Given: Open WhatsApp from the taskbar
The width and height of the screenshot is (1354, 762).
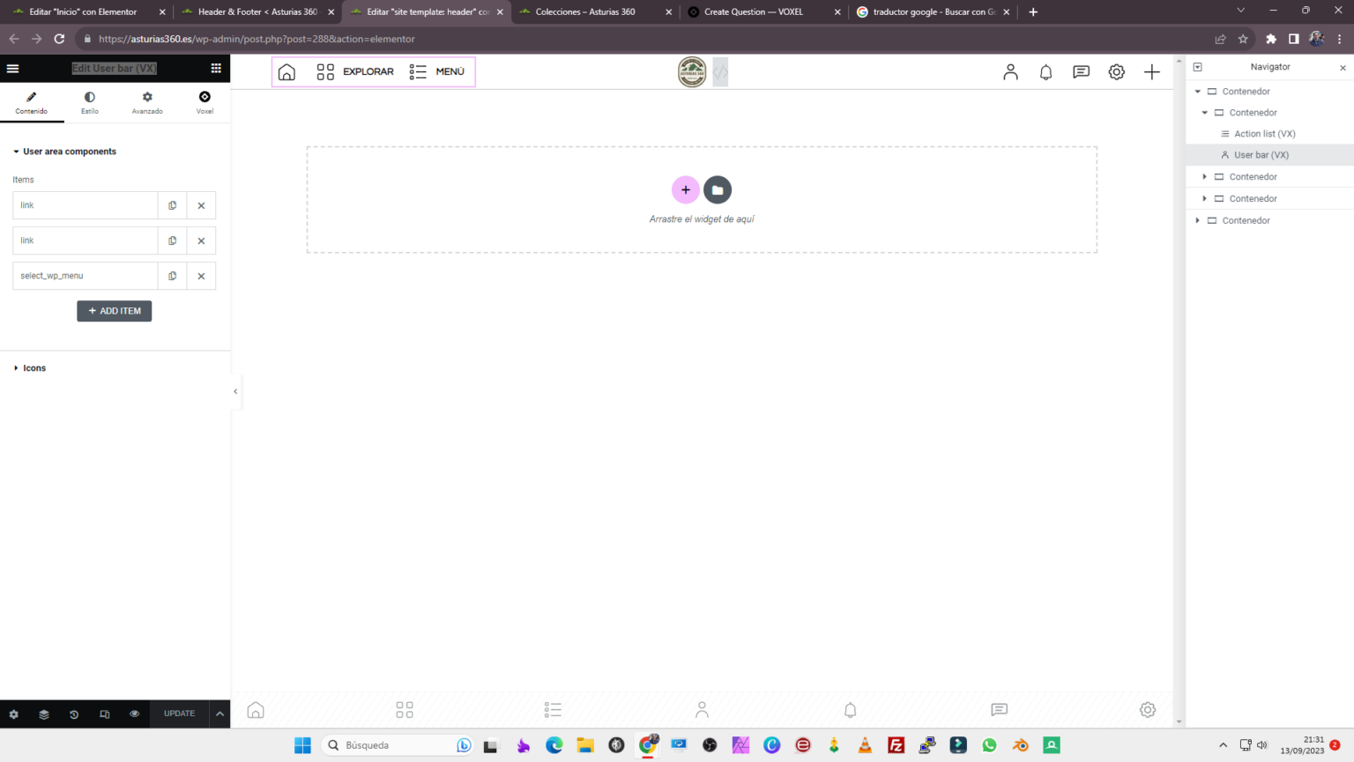Looking at the screenshot, I should coord(989,745).
